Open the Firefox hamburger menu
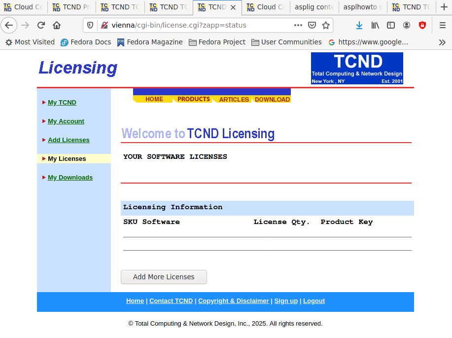The image size is (452, 338). [442, 25]
